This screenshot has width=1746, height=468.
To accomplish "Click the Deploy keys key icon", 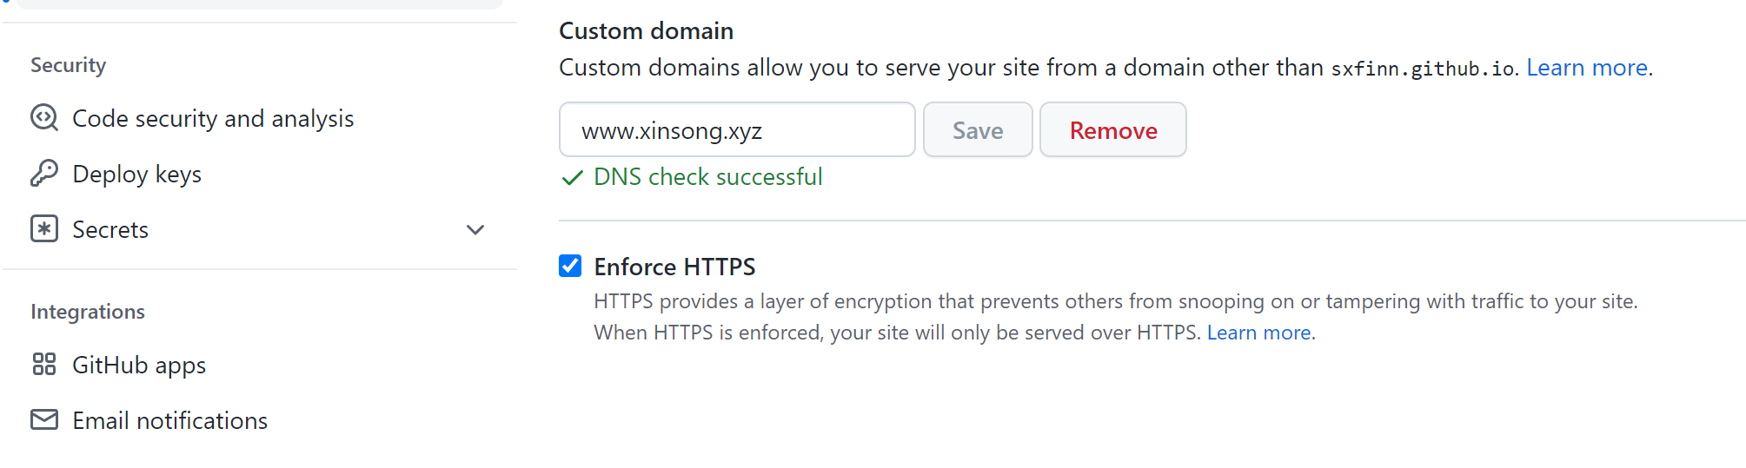I will click(x=43, y=174).
